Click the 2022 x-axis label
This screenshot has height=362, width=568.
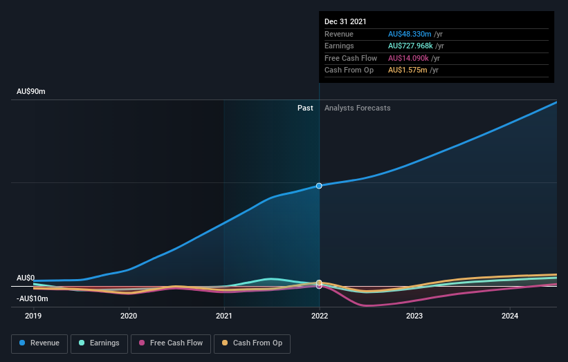[x=320, y=316]
